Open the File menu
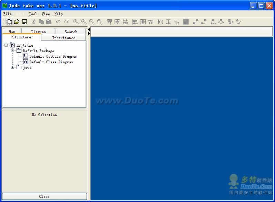Screen dimensions: 275x202 point(7,14)
